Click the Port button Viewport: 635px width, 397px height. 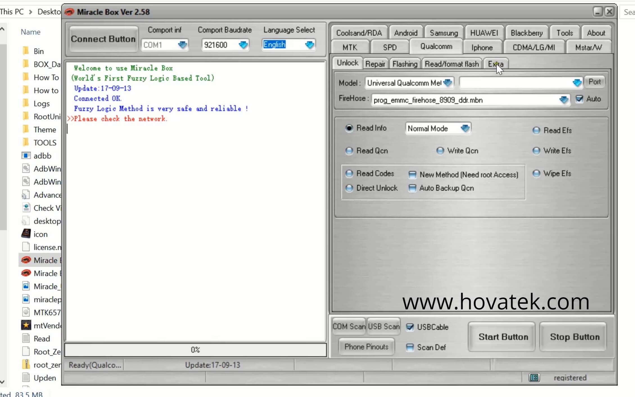click(595, 82)
